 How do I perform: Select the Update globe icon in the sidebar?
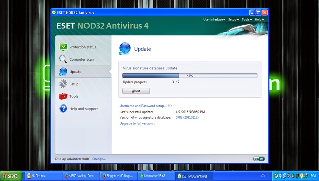point(63,71)
